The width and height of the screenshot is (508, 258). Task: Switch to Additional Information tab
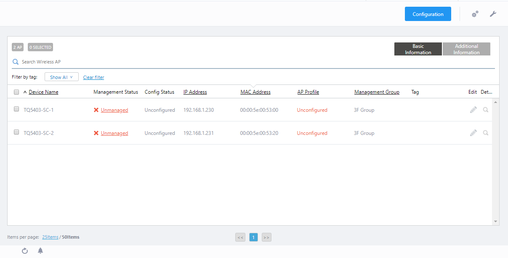click(466, 49)
